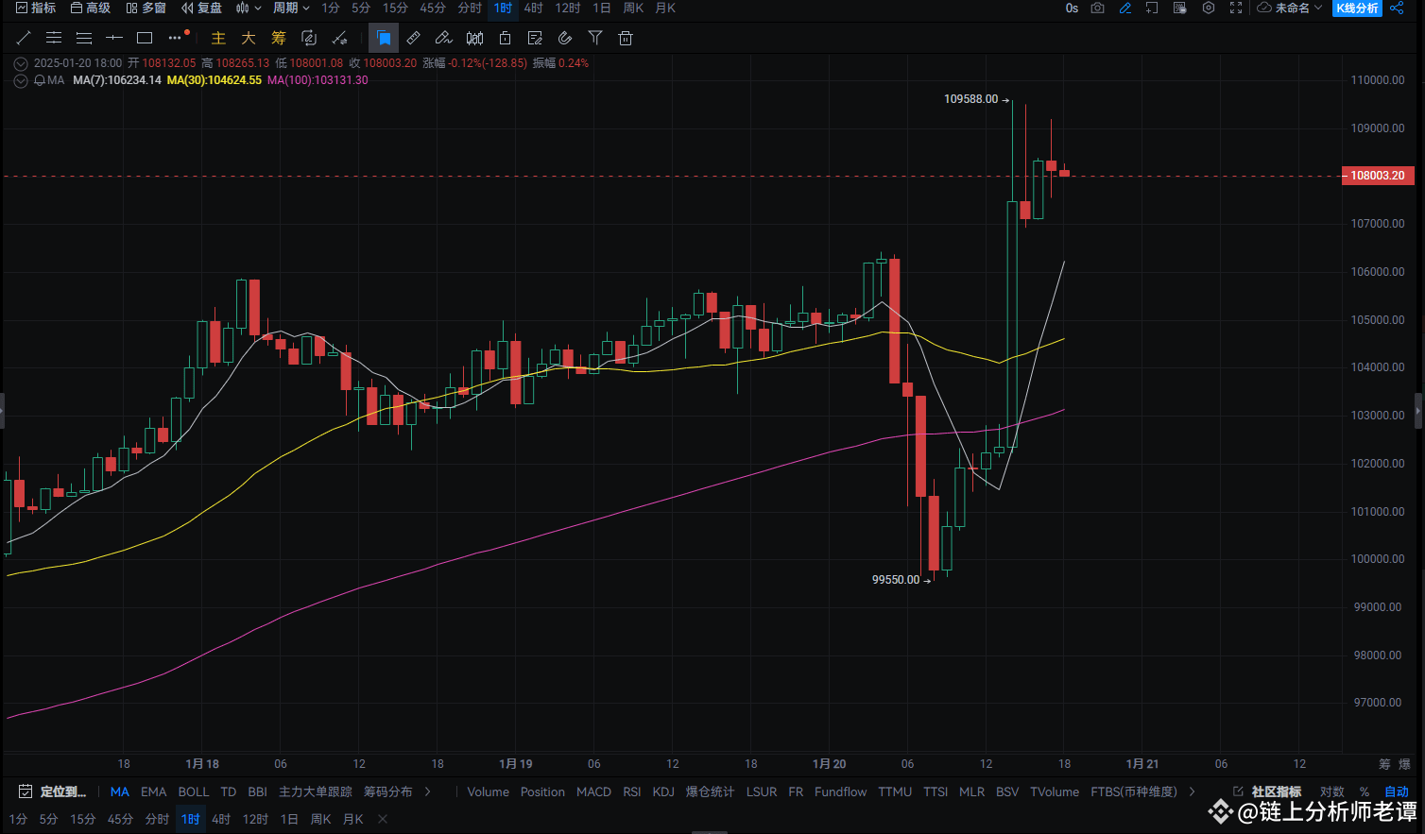Pick the price segment line tool
This screenshot has height=834, width=1425.
click(x=114, y=38)
